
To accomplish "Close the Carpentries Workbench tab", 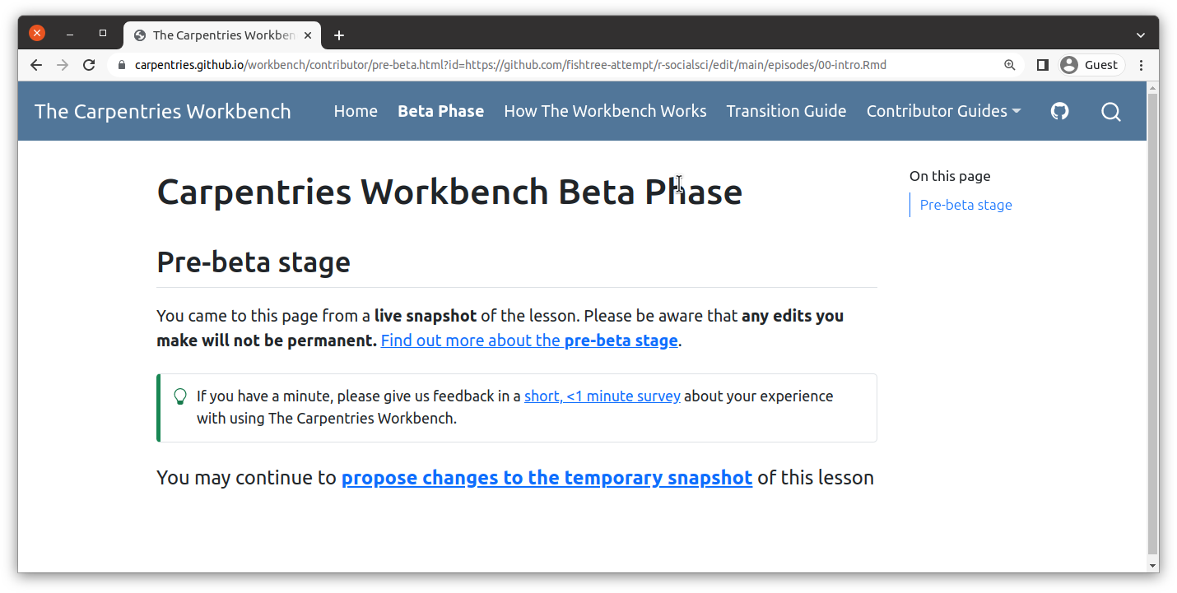I will tap(308, 35).
